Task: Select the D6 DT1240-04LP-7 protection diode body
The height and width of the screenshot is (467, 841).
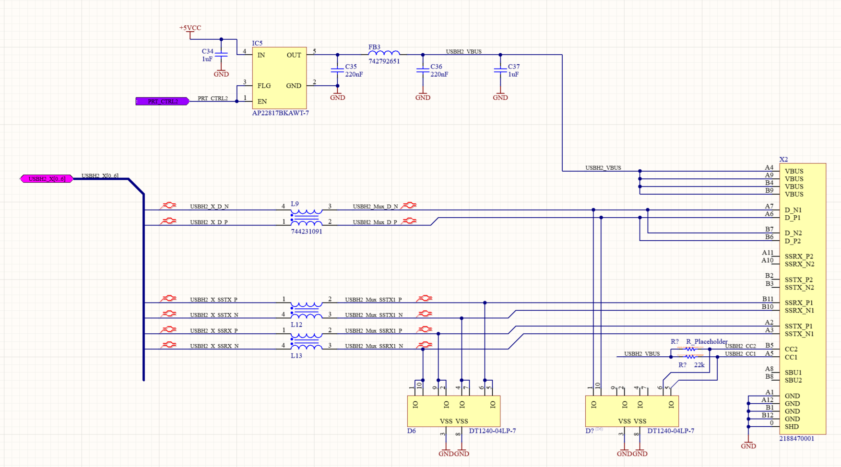Action: tap(453, 411)
